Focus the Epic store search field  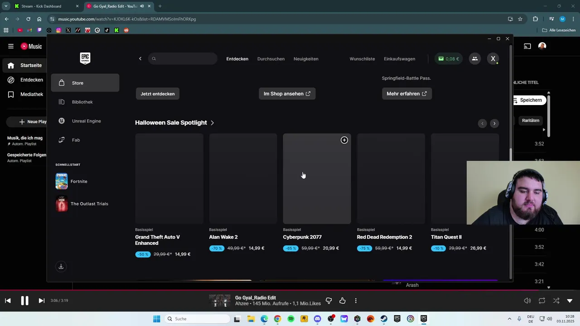pyautogui.click(x=183, y=58)
